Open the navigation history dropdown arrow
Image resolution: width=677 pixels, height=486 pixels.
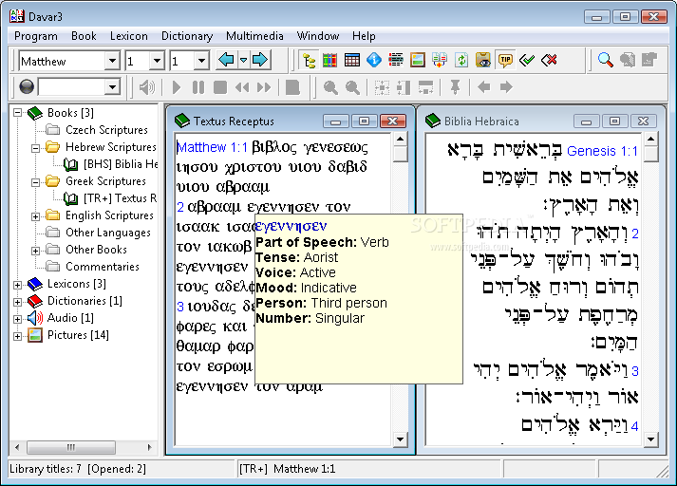[x=243, y=60]
